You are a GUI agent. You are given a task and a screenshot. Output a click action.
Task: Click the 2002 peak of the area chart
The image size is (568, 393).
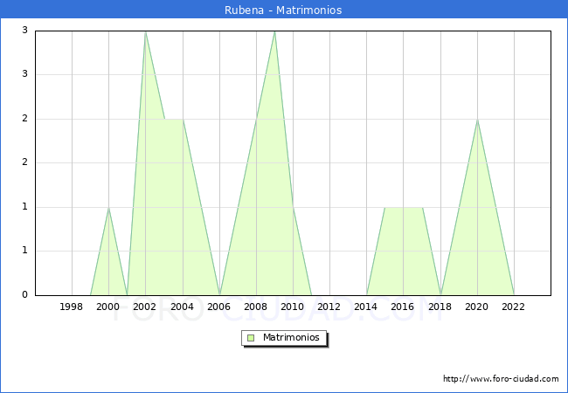click(x=145, y=32)
